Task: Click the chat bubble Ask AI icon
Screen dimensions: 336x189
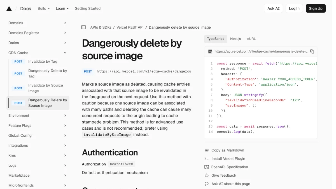Action: point(207,184)
